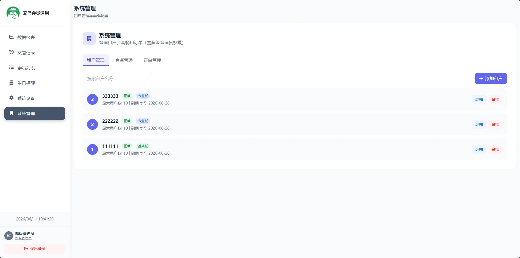The width and height of the screenshot is (520, 258).
Task: Edit tenant 333333
Action: tap(479, 99)
